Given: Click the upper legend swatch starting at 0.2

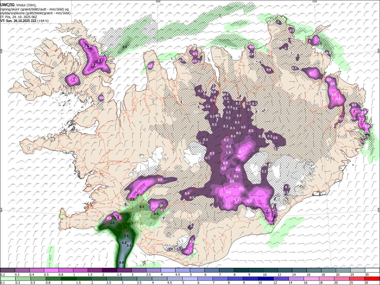Looking at the screenshot, I should (x=7, y=270).
